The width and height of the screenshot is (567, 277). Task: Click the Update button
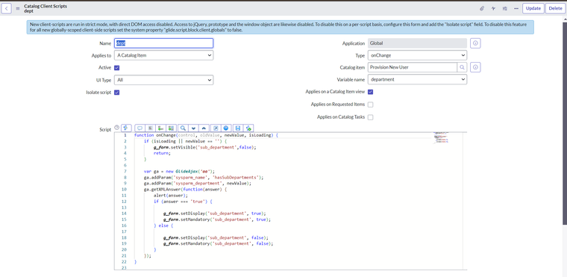(x=533, y=8)
